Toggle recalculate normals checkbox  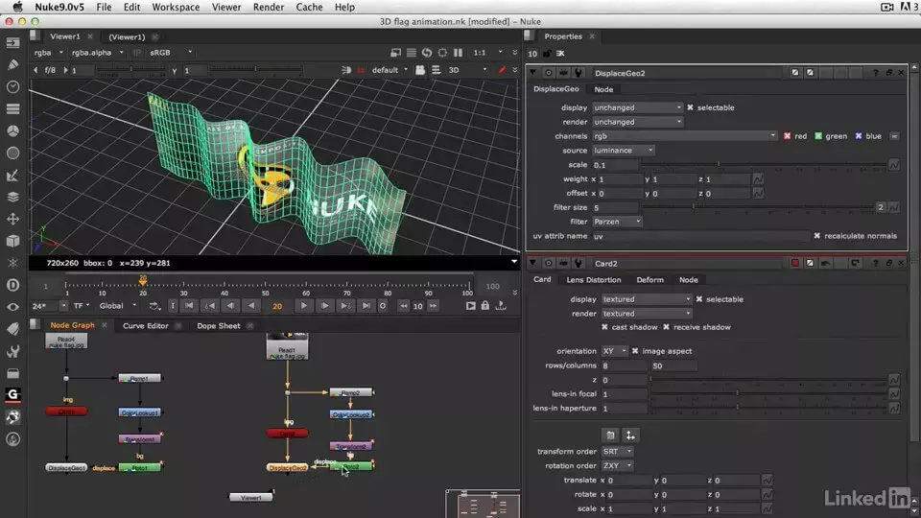pos(817,236)
